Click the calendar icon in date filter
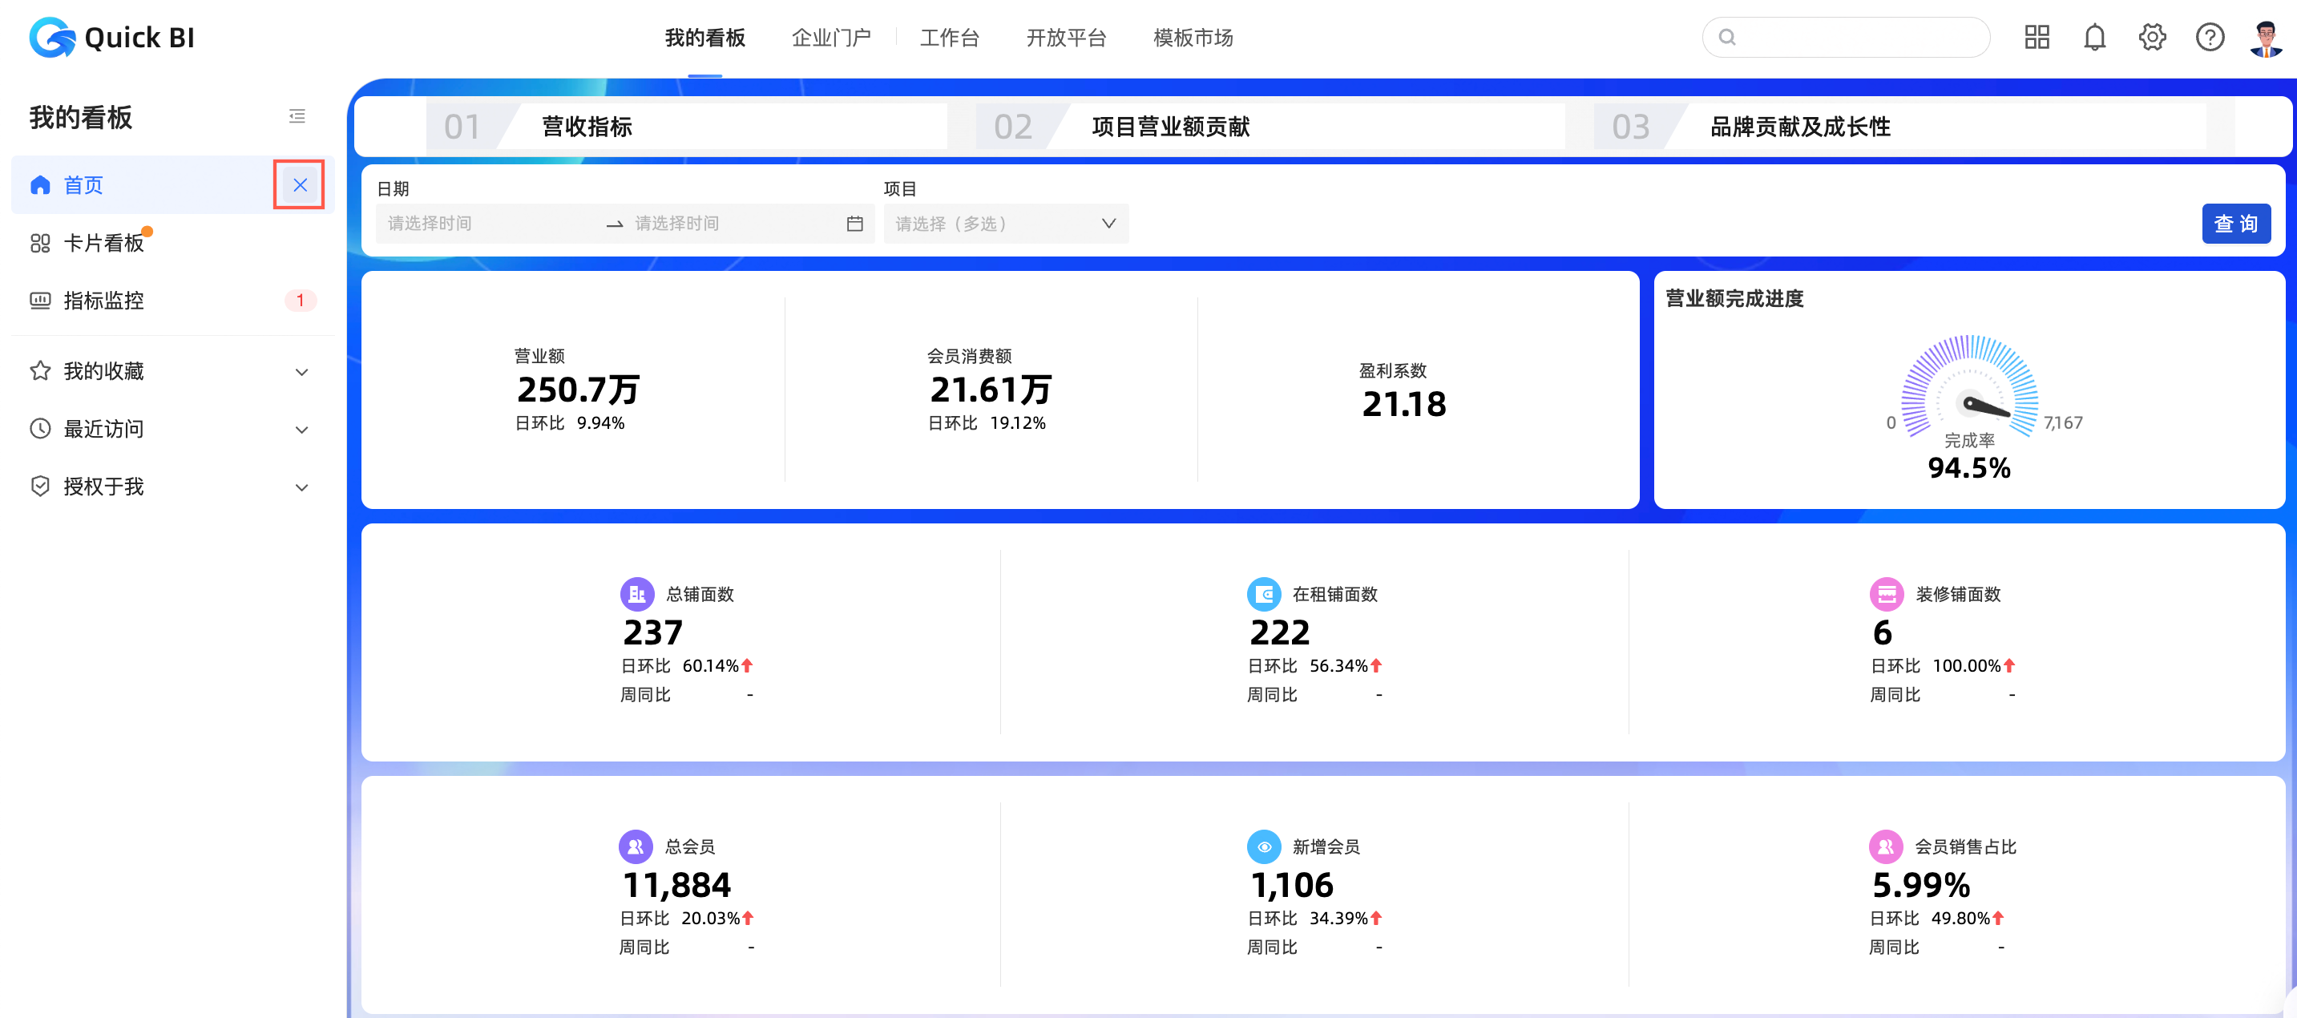 pyautogui.click(x=854, y=224)
